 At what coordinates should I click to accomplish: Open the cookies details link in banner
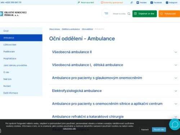click(x=69, y=129)
